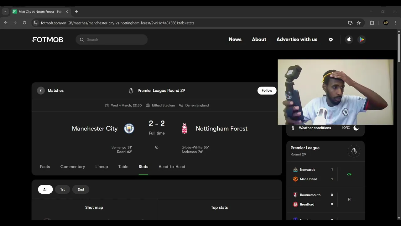
Task: Select the All period filter
Action: pyautogui.click(x=45, y=189)
